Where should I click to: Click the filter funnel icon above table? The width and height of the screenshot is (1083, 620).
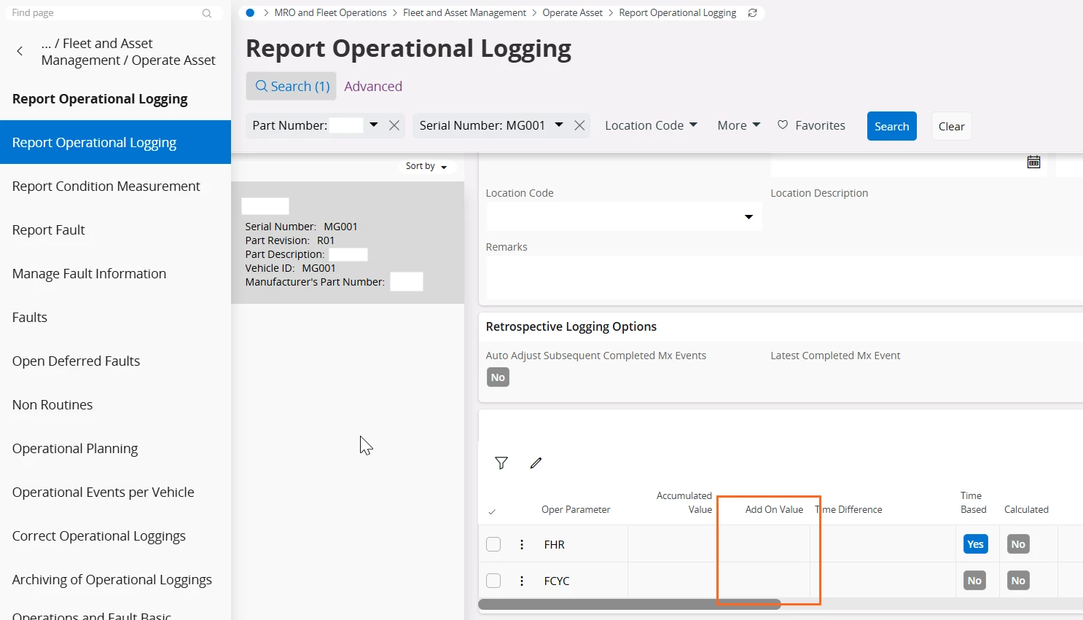coord(501,463)
